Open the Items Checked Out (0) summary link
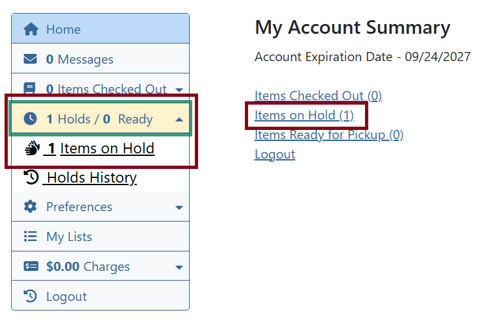 tap(318, 96)
